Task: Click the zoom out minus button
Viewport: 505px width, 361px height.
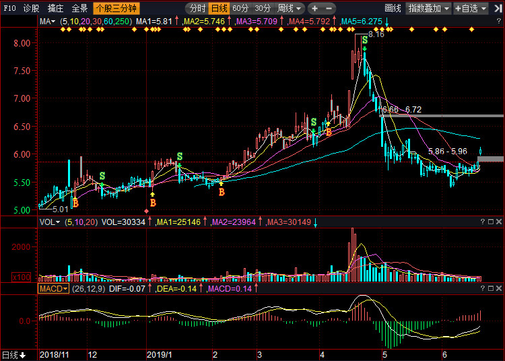Action: click(329, 9)
